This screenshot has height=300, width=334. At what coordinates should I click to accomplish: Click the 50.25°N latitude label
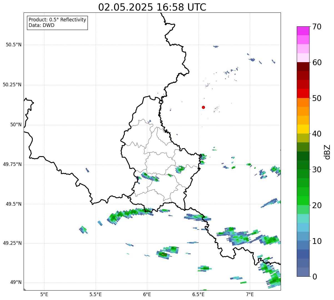tap(12, 85)
